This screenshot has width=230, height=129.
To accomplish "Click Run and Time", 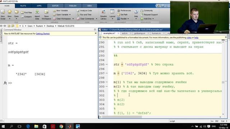I will coord(84,15).
